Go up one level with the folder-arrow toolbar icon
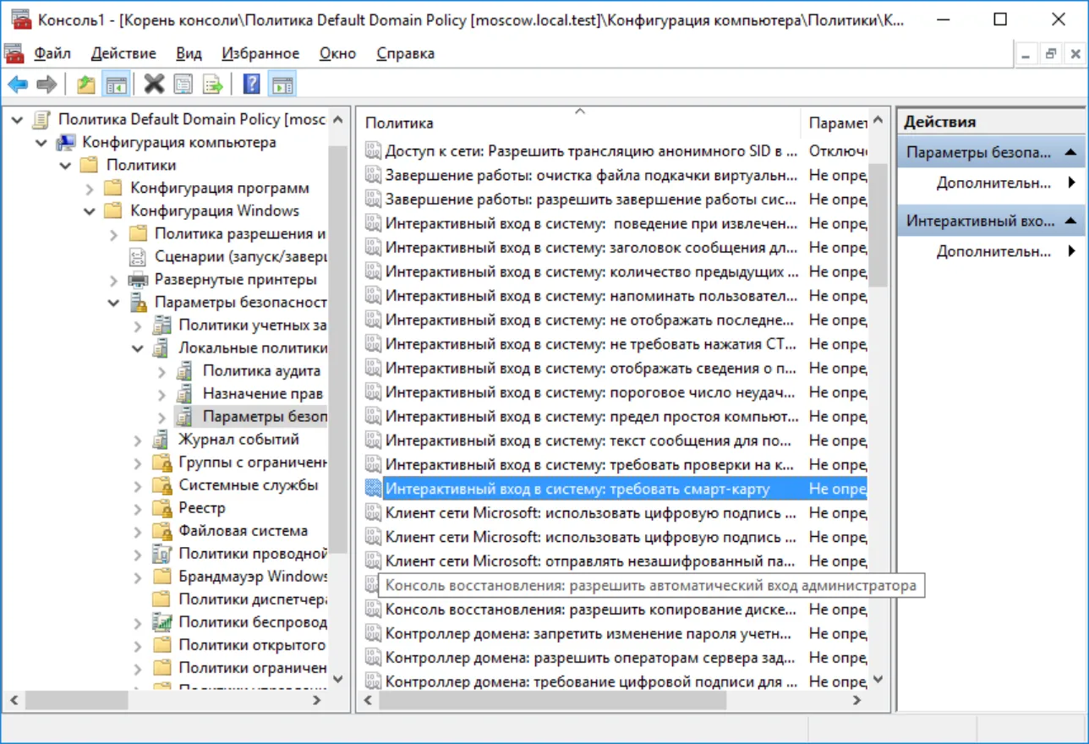 click(86, 84)
